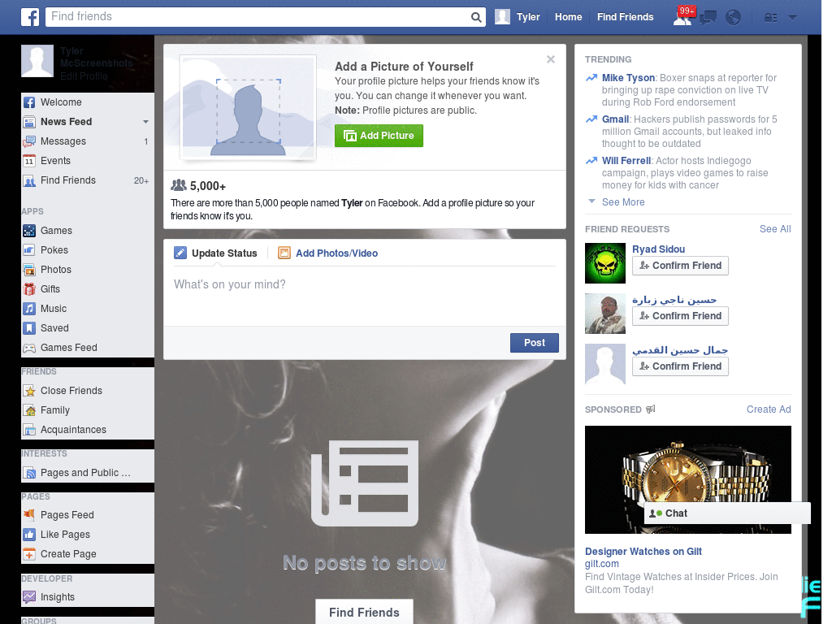This screenshot has width=832, height=624.
Task: Click Tyler's profile avatar in top bar
Action: click(x=502, y=16)
